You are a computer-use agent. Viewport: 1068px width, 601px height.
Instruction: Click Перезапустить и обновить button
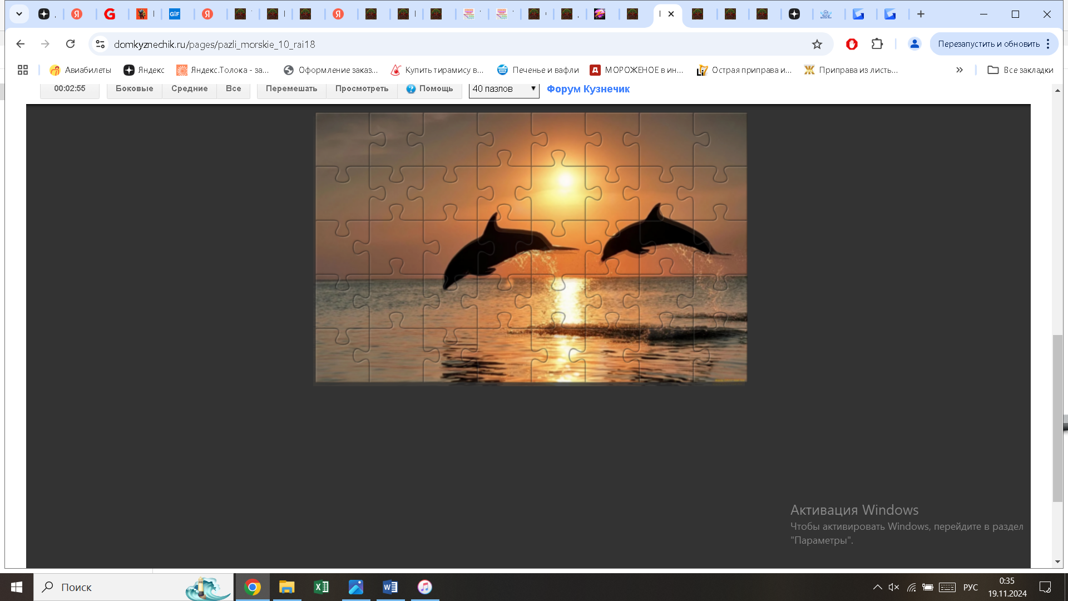pyautogui.click(x=988, y=44)
